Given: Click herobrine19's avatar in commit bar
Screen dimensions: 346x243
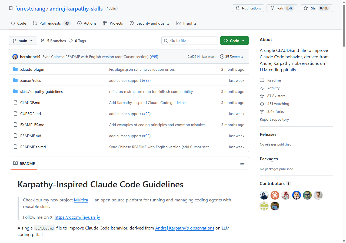Looking at the screenshot, I should click(x=15, y=57).
